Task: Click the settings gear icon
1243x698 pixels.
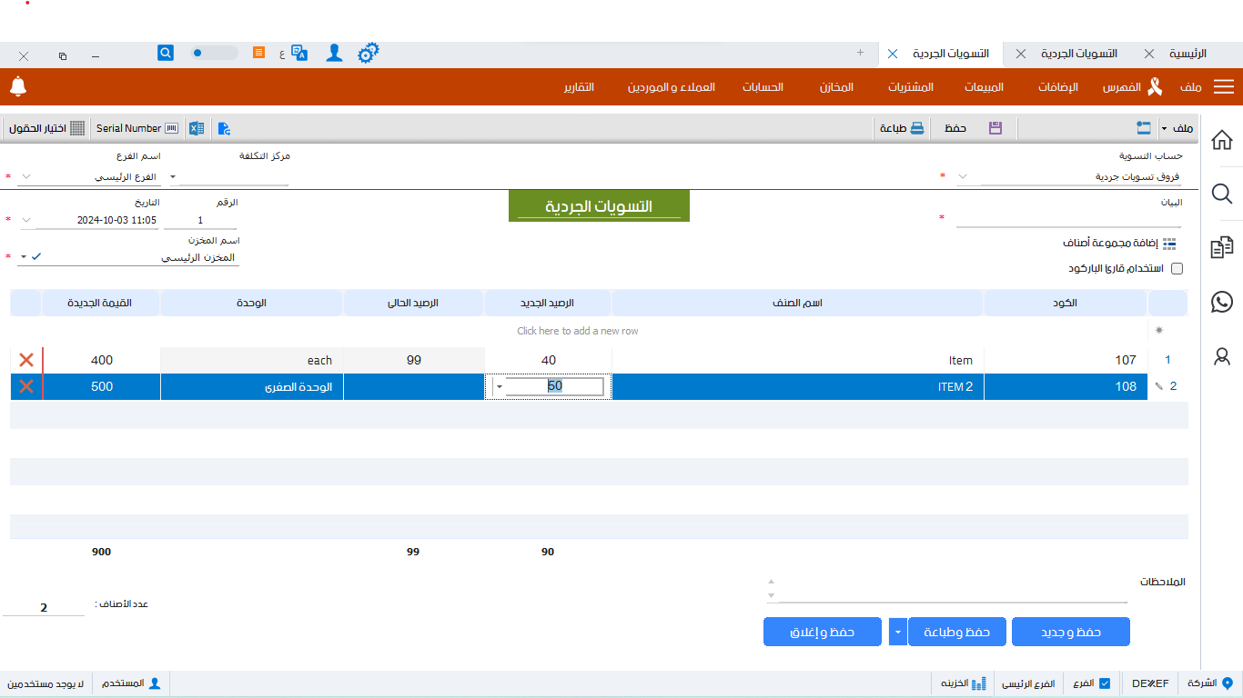Action: point(368,54)
